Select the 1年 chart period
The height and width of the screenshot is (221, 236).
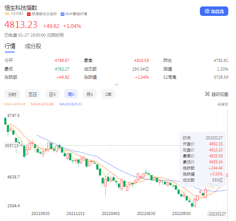click(108, 94)
